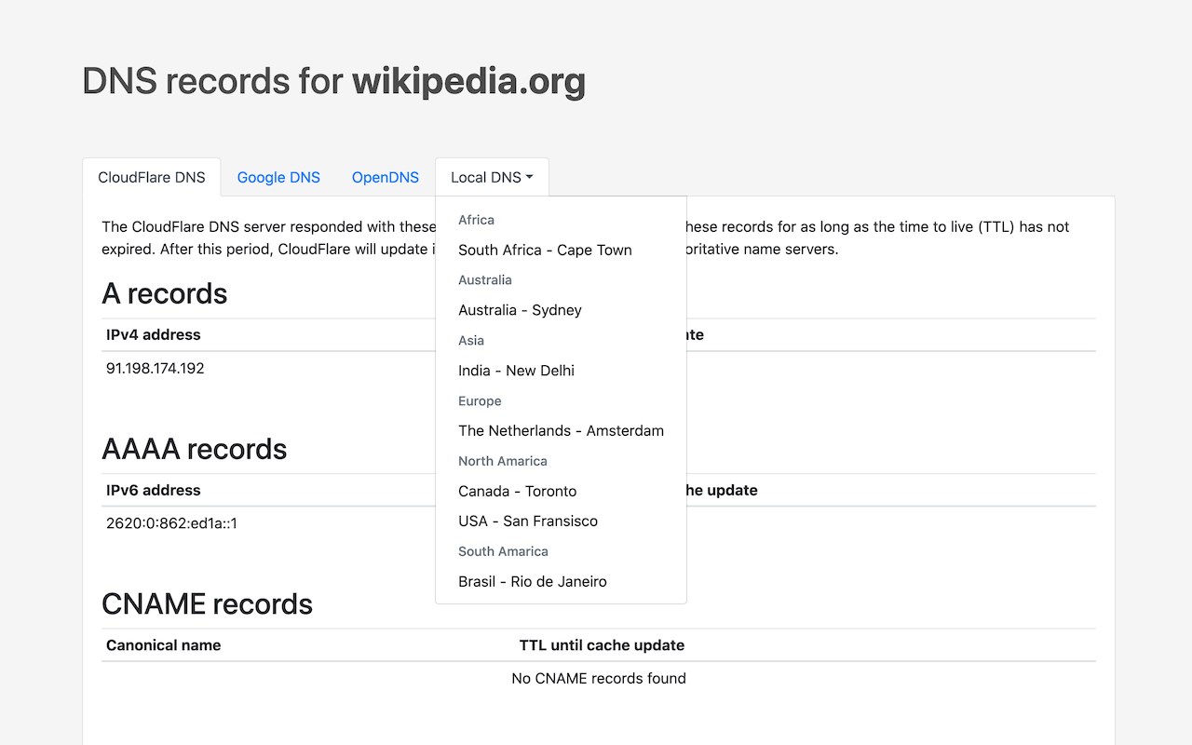
Task: Click the No CNAME records found message
Action: (598, 678)
